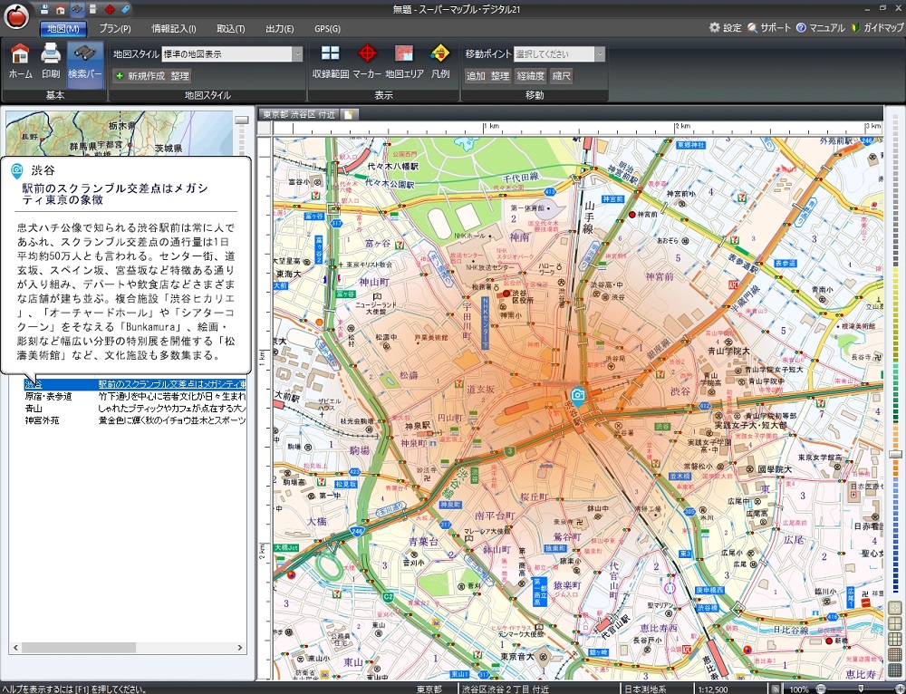Click the vertical scale slider beside the map
Viewport: 906px width, 694px height.
[895, 456]
